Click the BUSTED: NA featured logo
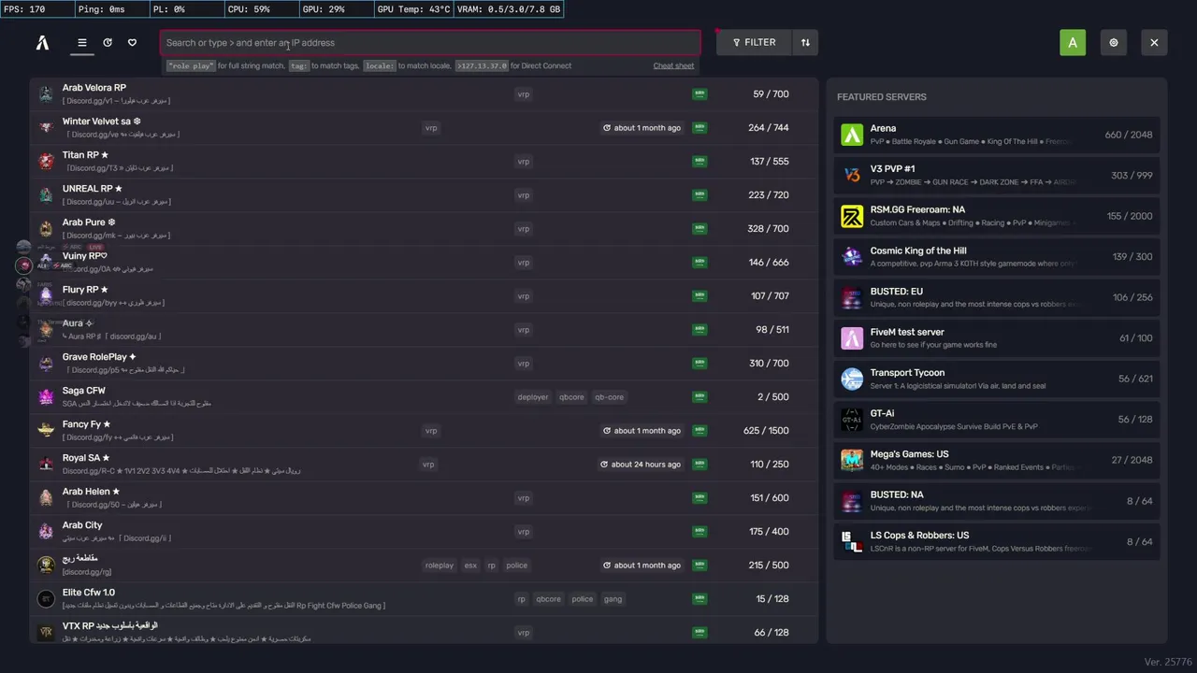 (x=852, y=500)
